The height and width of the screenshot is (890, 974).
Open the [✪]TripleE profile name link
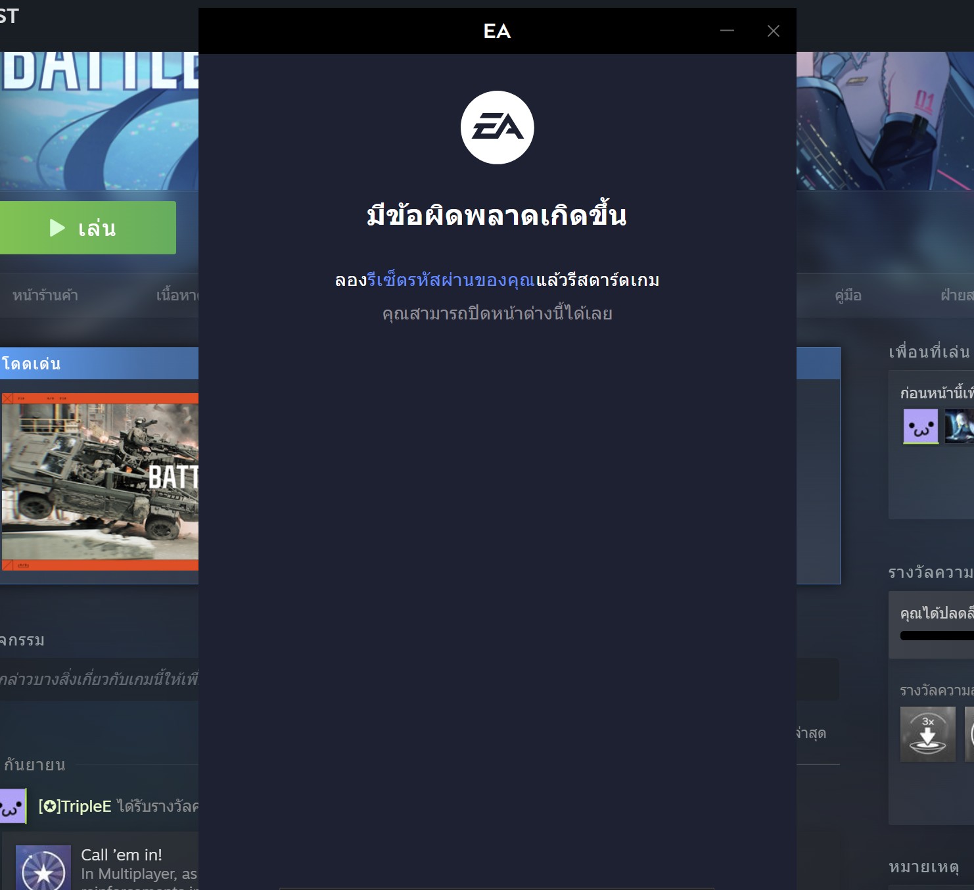tap(75, 807)
